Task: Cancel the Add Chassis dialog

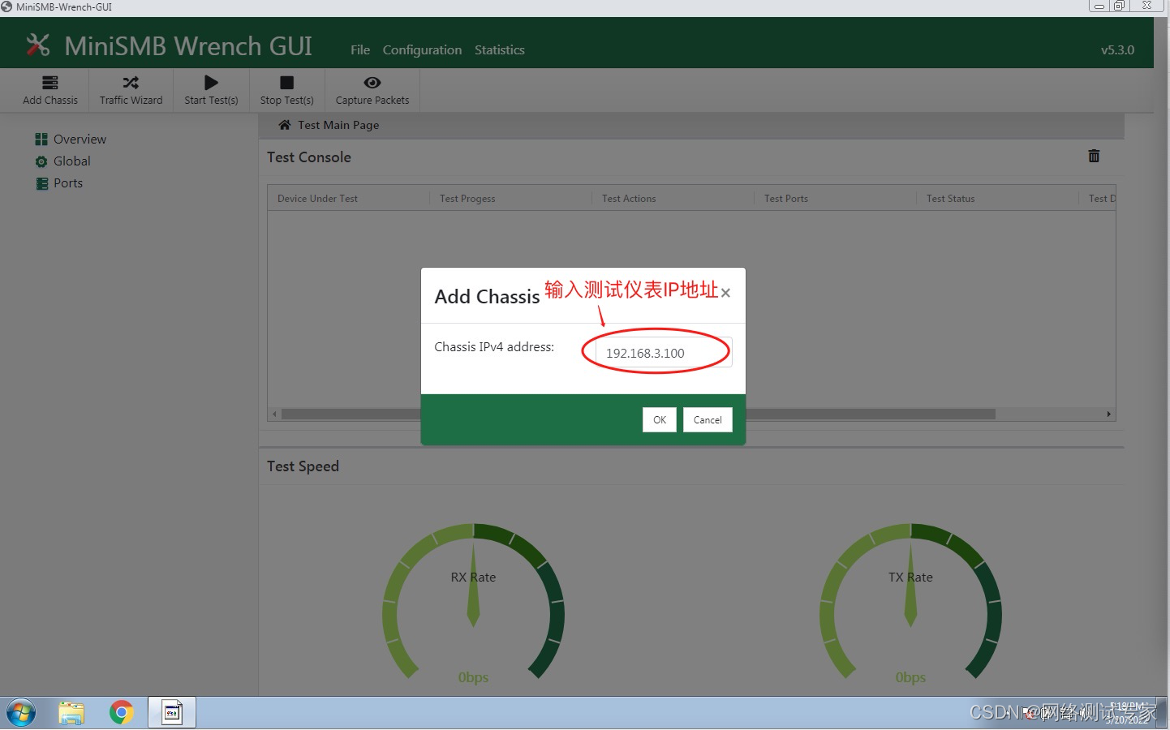Action: [x=707, y=419]
